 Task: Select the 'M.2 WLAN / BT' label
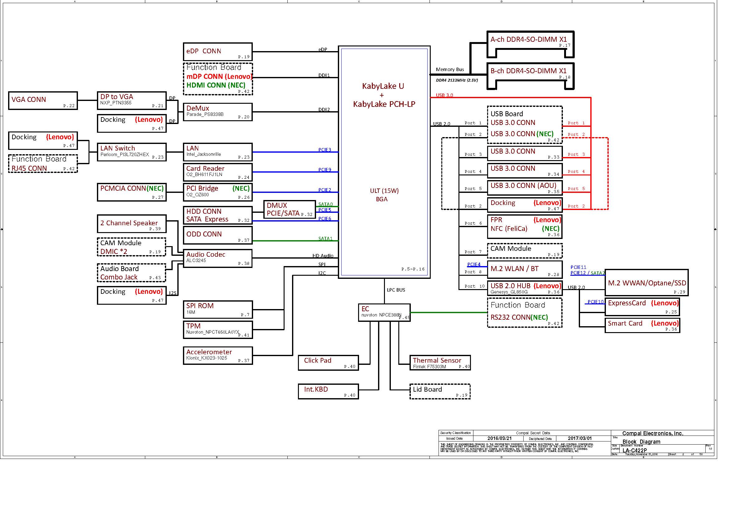click(514, 269)
